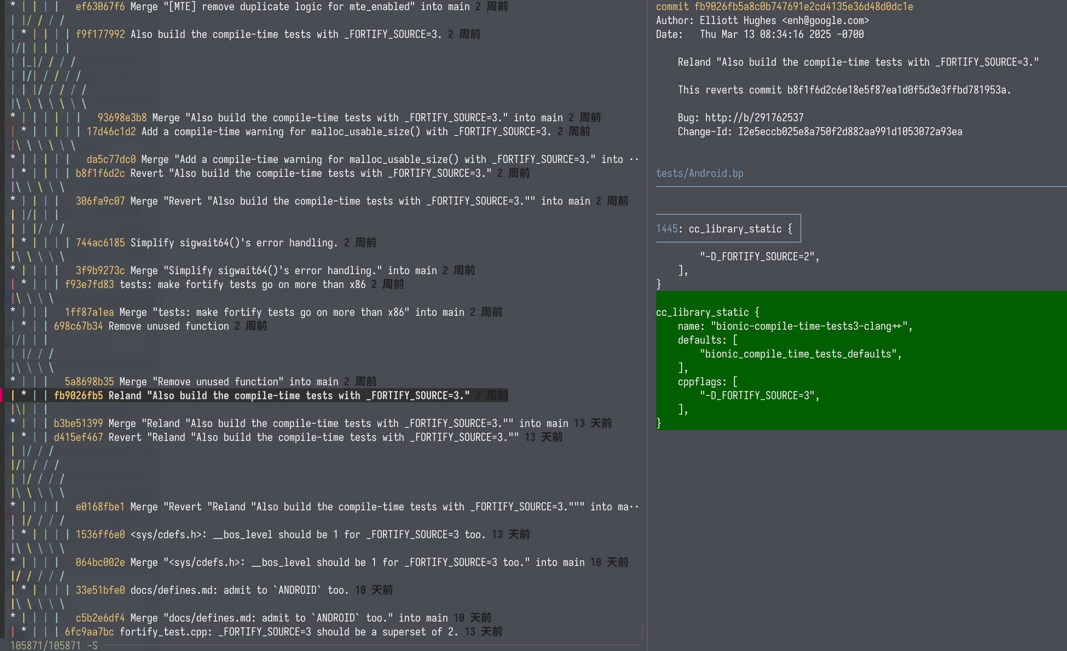
Task: Click the 105871/105871 status bar counter
Action: click(45, 646)
